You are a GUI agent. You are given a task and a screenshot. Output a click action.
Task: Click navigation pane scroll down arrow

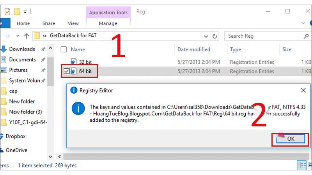coord(51,157)
